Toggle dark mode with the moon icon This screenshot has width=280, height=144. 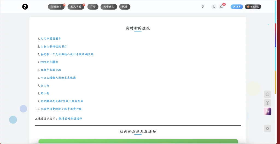click(214, 7)
